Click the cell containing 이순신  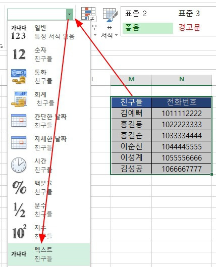click(131, 146)
